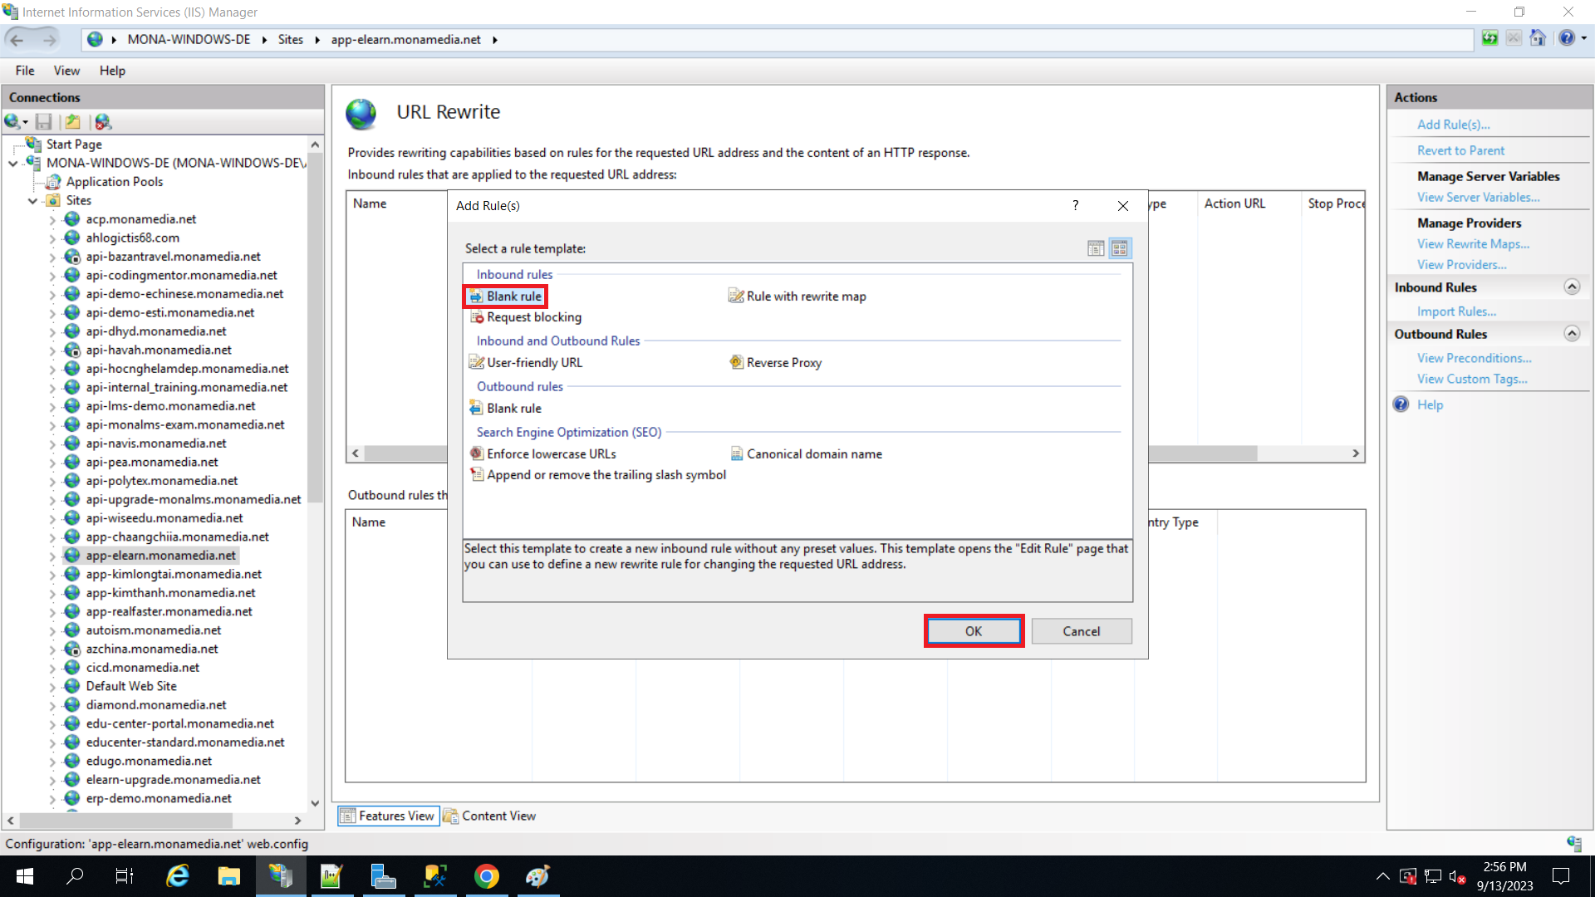The image size is (1595, 897).
Task: Expand the acp.monamedia.net site node
Action: coord(52,220)
